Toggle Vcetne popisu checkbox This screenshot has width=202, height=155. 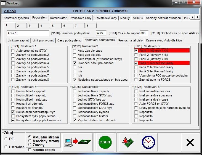click(30, 150)
